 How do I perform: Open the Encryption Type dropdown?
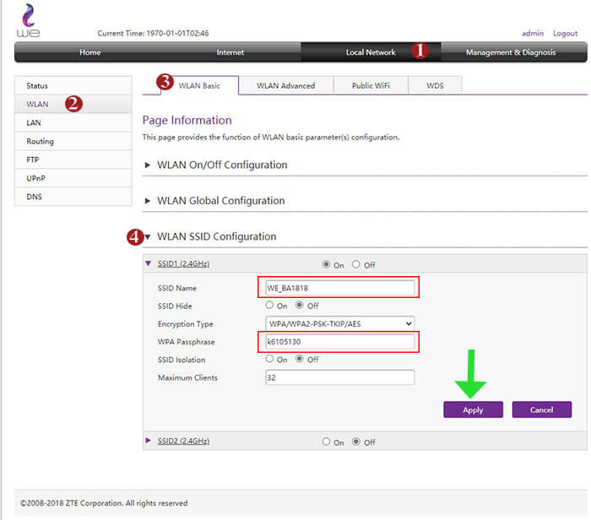pos(339,323)
